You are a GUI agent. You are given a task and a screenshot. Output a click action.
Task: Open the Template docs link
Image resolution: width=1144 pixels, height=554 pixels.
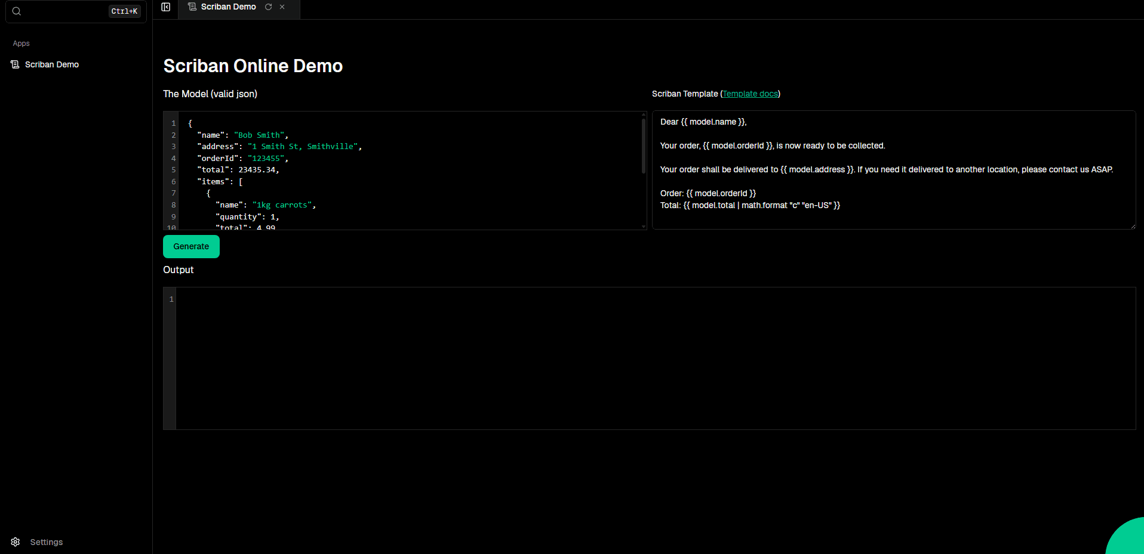[x=750, y=94]
